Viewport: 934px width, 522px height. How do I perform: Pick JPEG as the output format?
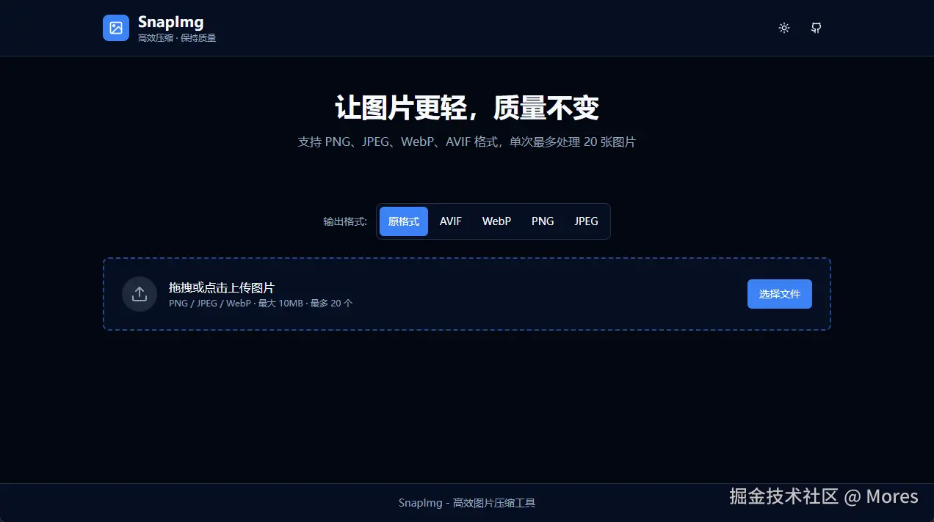[x=586, y=221]
